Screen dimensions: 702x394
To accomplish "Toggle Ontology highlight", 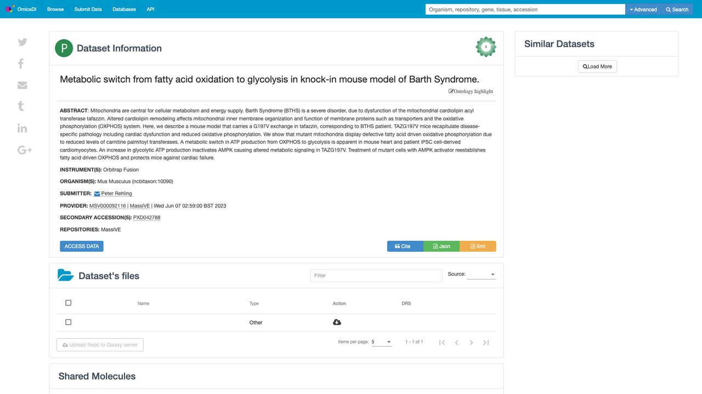I will tap(471, 91).
